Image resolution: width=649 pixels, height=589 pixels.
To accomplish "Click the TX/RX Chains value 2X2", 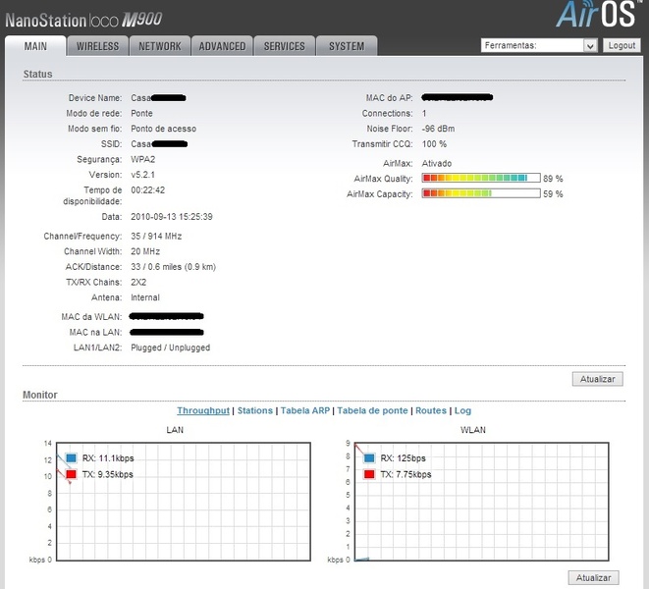I will click(138, 282).
